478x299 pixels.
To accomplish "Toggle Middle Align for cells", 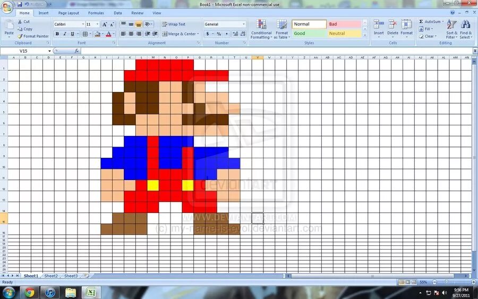I will click(131, 24).
